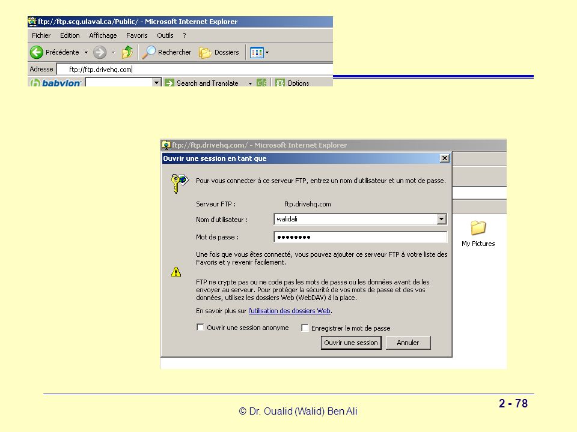The height and width of the screenshot is (432, 577).
Task: Open the Fichier menu
Action: (x=41, y=35)
